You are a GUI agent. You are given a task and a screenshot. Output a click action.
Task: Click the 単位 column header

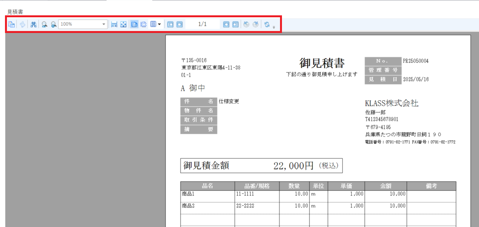pos(318,186)
